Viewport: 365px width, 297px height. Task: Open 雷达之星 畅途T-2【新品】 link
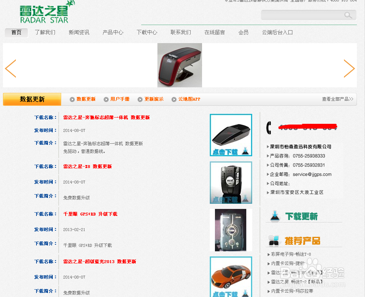(297, 282)
